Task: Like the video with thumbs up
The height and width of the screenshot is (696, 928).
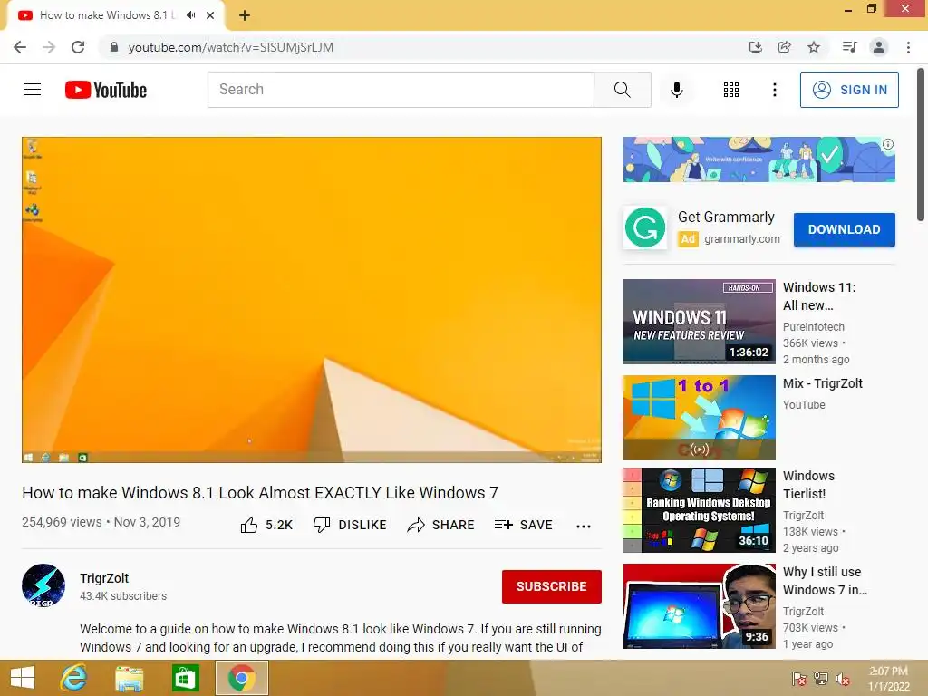Action: point(267,525)
